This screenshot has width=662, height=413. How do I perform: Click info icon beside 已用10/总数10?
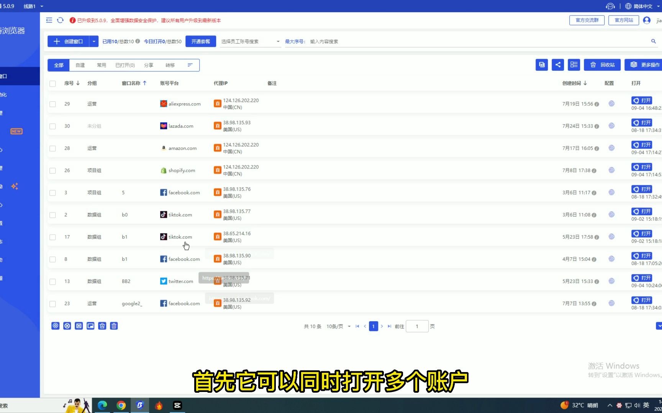pyautogui.click(x=138, y=41)
